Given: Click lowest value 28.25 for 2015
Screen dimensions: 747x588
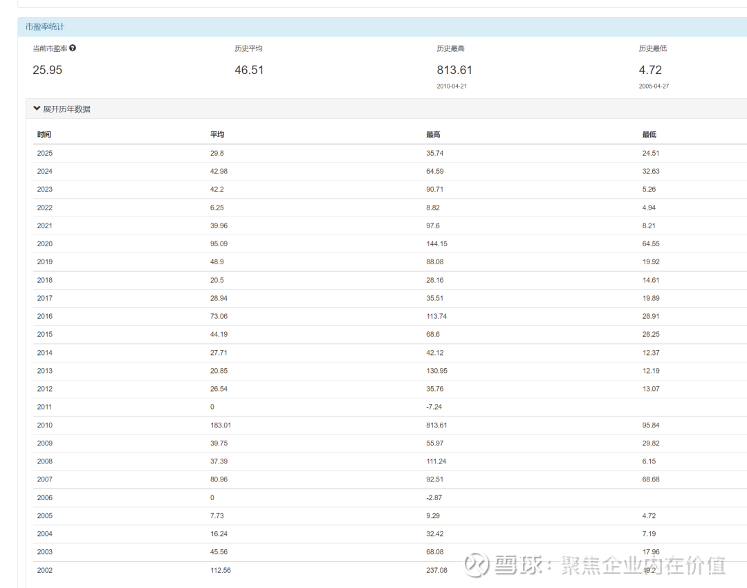Looking at the screenshot, I should (x=651, y=335).
